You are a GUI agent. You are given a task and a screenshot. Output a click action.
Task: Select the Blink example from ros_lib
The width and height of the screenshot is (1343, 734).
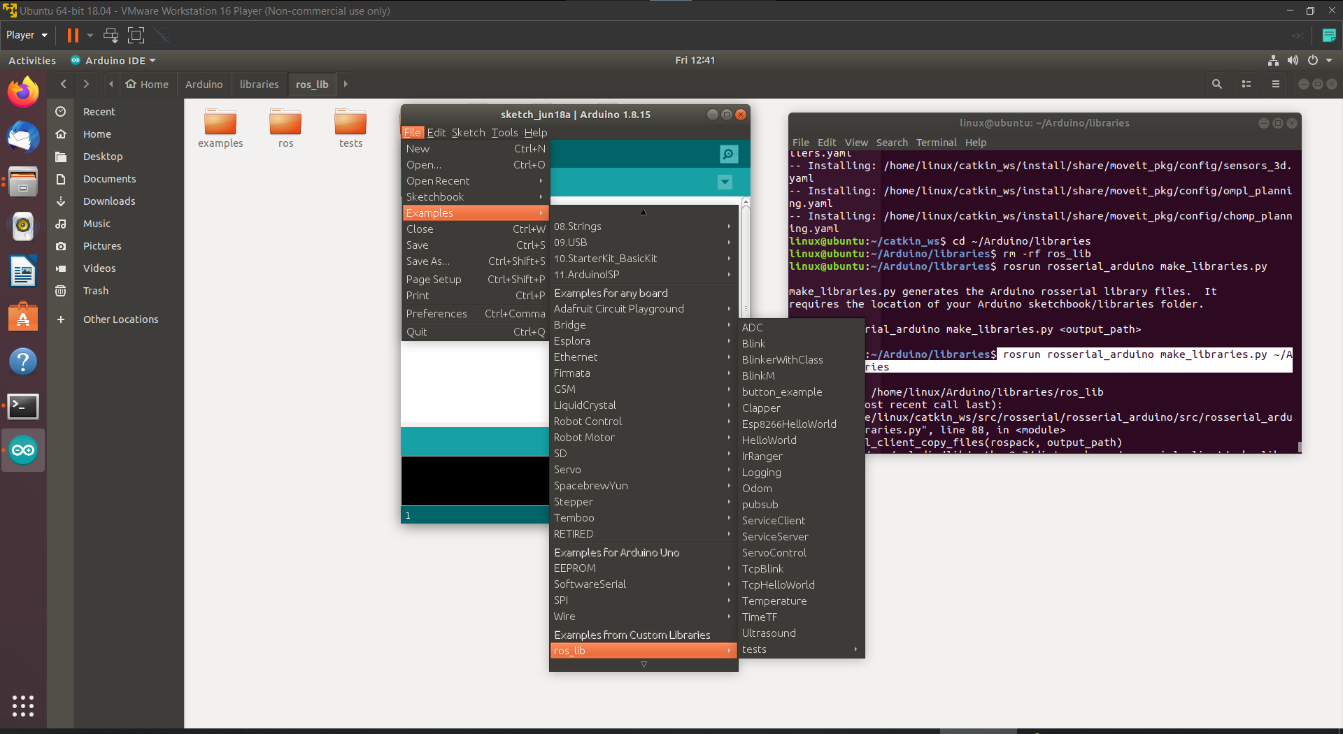click(753, 343)
